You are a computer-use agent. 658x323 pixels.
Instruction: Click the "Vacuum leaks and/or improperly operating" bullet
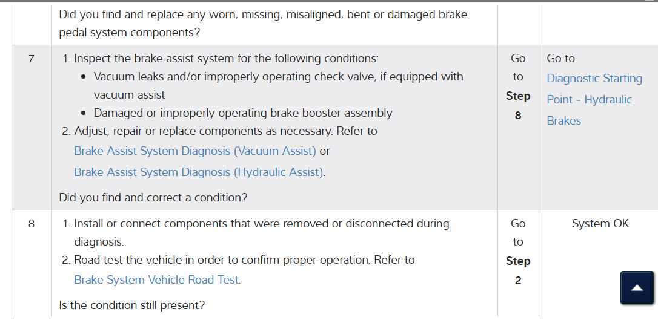[278, 77]
